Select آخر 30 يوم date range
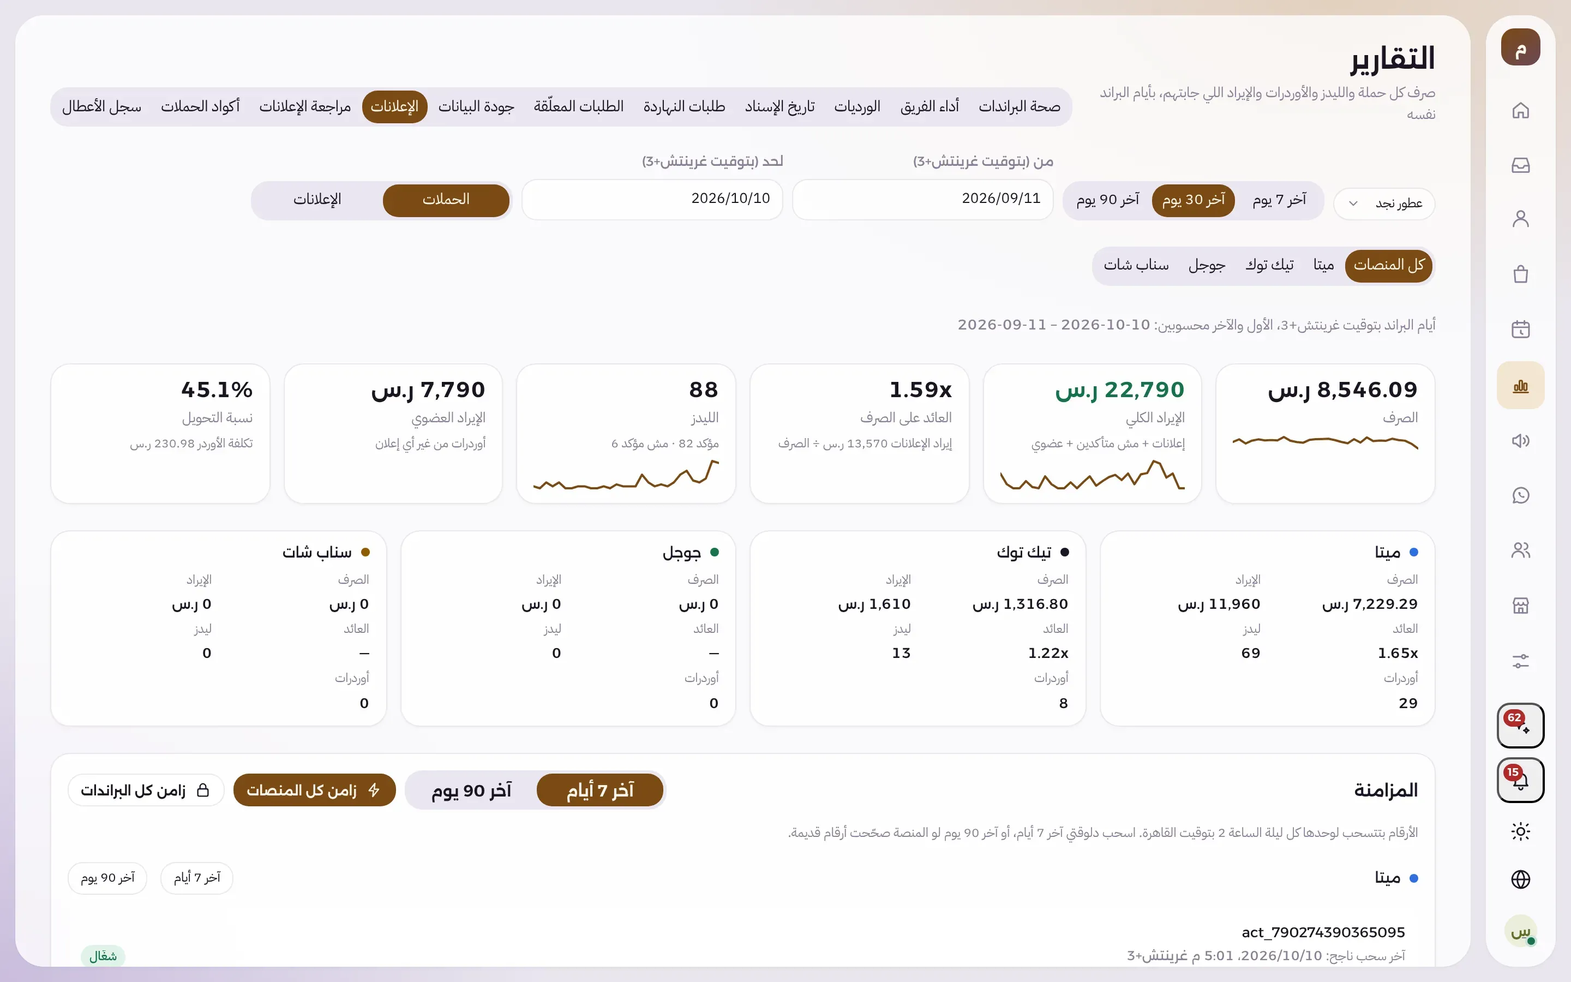1571x982 pixels. point(1193,200)
